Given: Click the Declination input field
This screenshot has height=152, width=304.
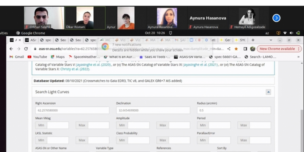Looking at the screenshot, I should tap(153, 110).
